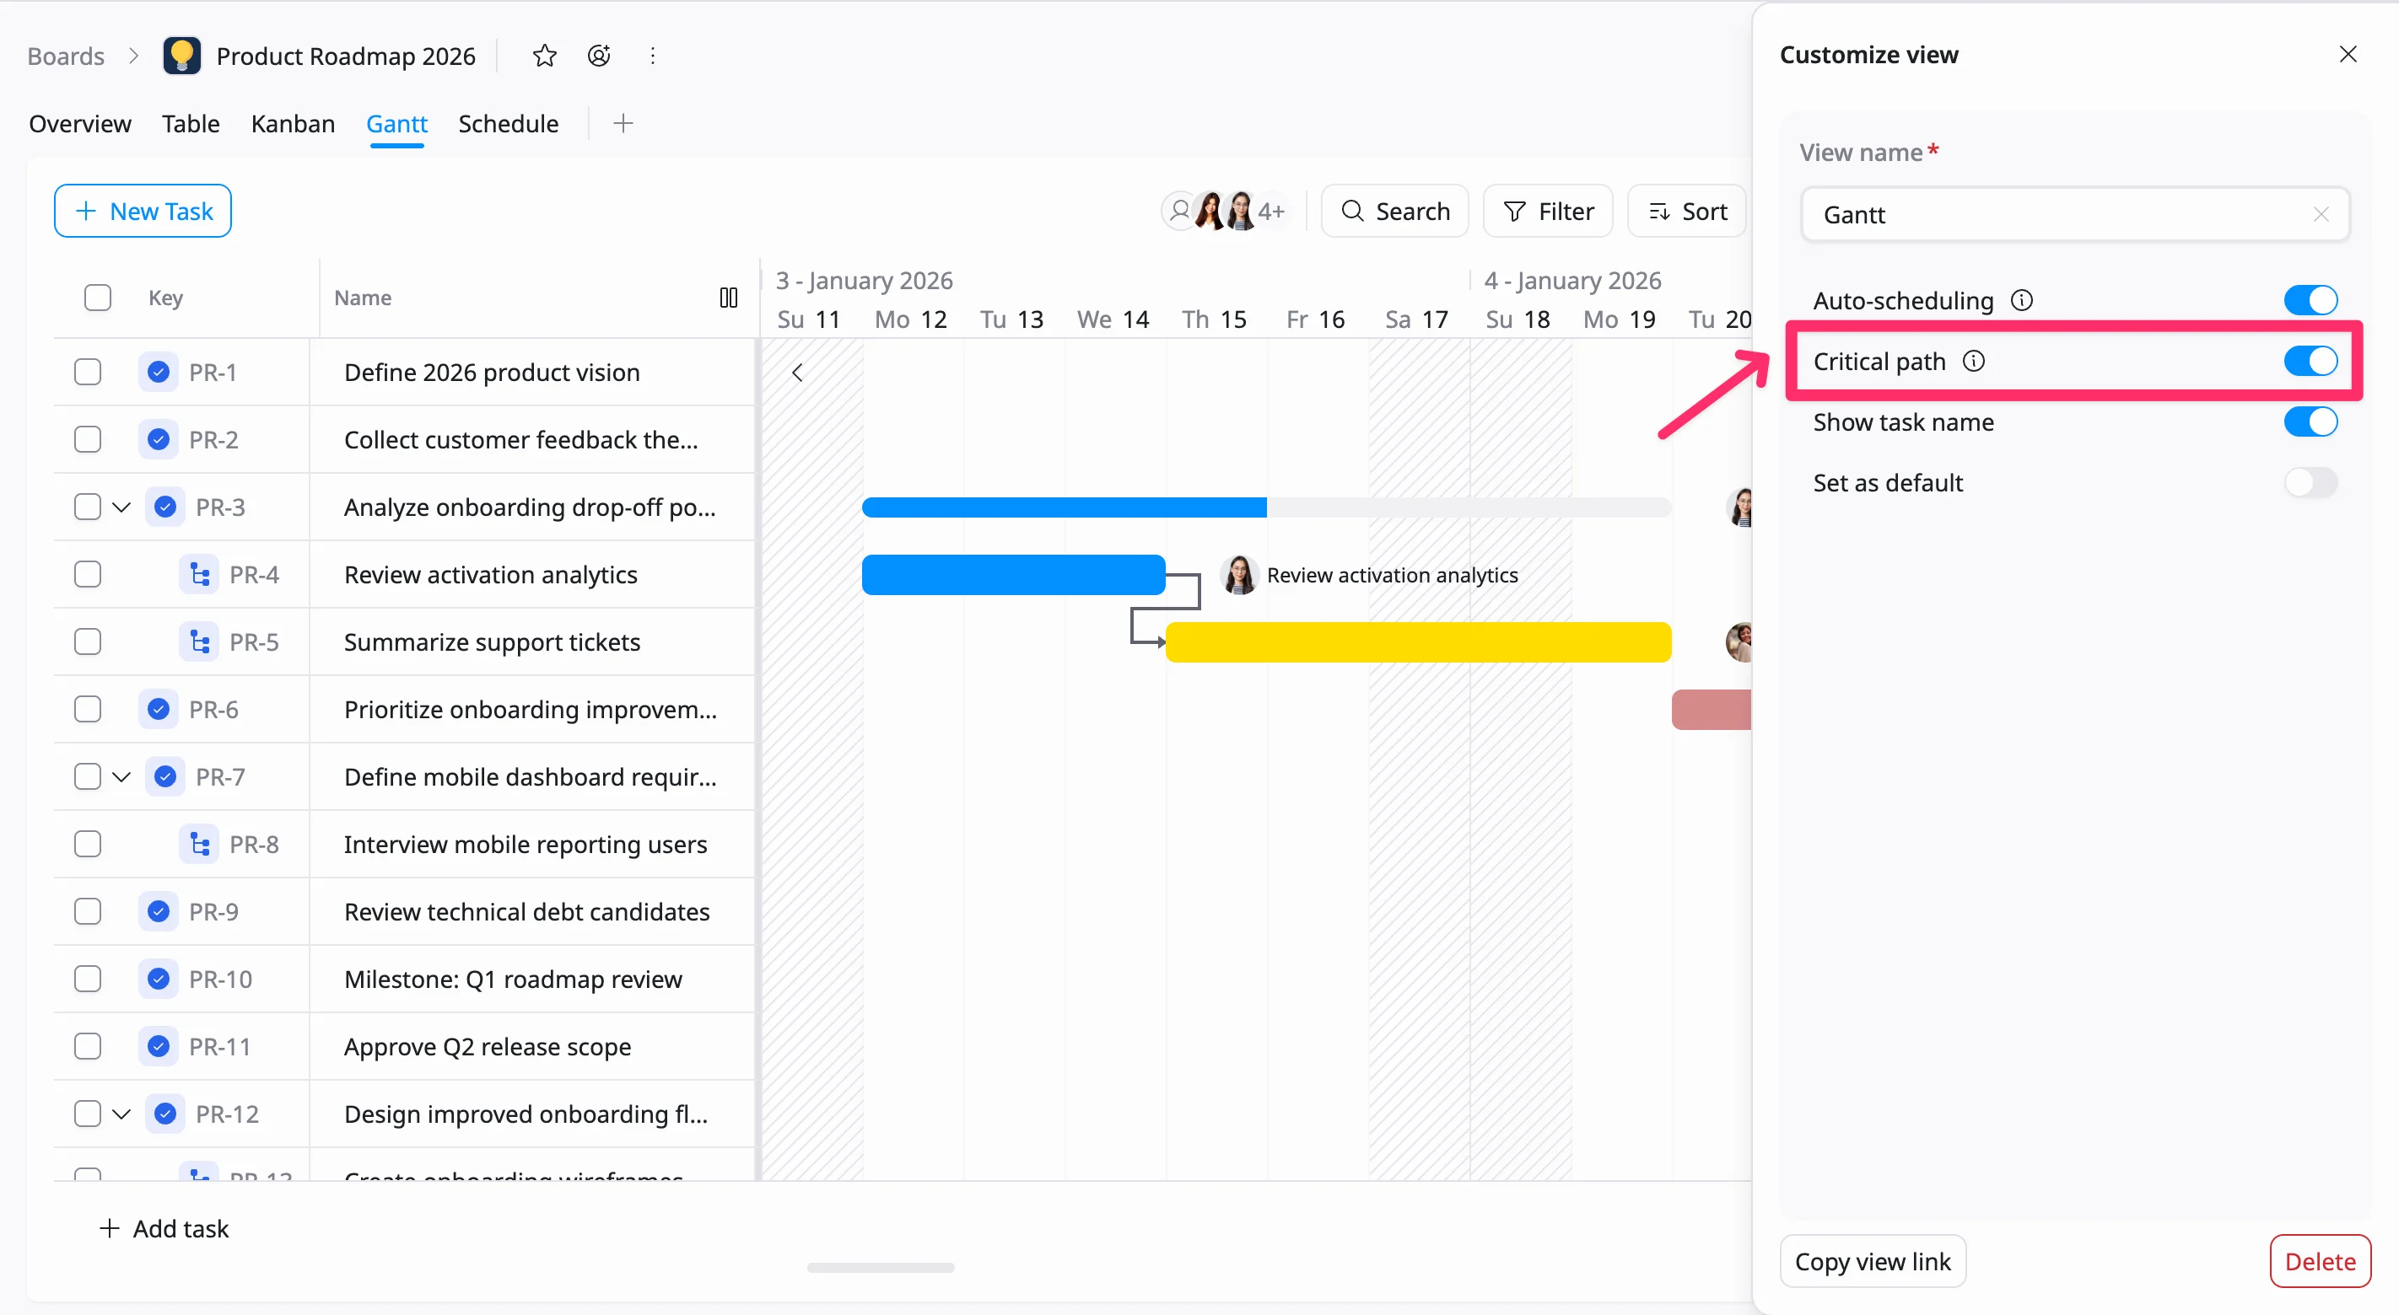
Task: Click the PR-9 task status icon
Action: click(x=159, y=911)
